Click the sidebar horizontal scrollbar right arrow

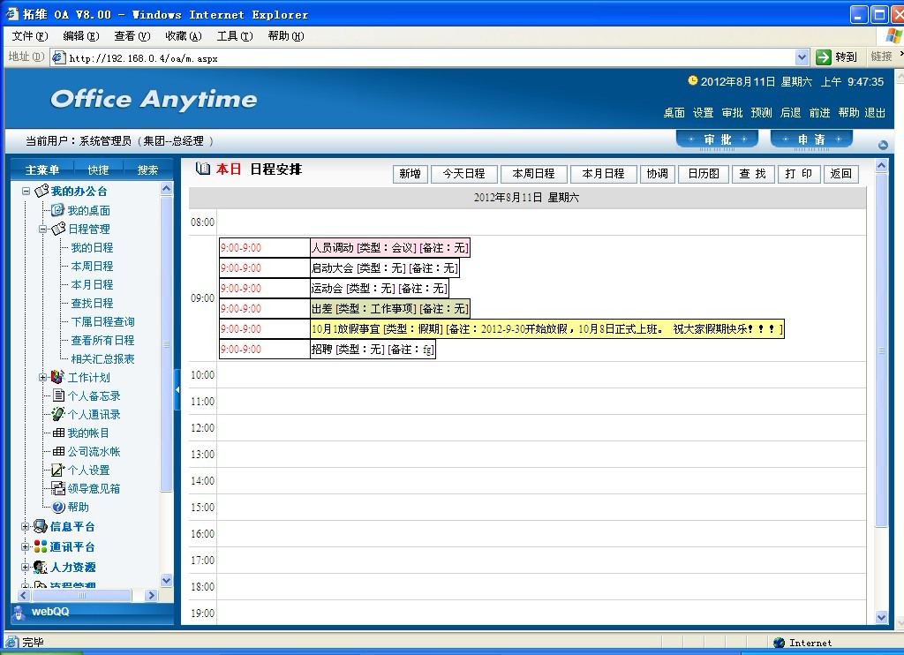[151, 596]
